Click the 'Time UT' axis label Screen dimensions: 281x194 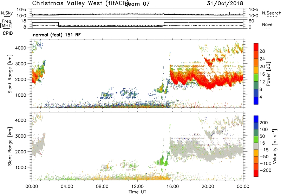pos(137,192)
